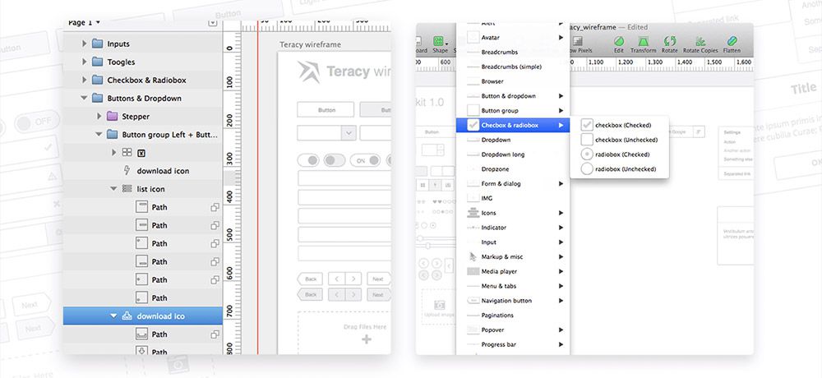Viewport: 822px width, 378px height.
Task: Insert the checkbox (Unchecked) symbol
Action: click(x=625, y=140)
